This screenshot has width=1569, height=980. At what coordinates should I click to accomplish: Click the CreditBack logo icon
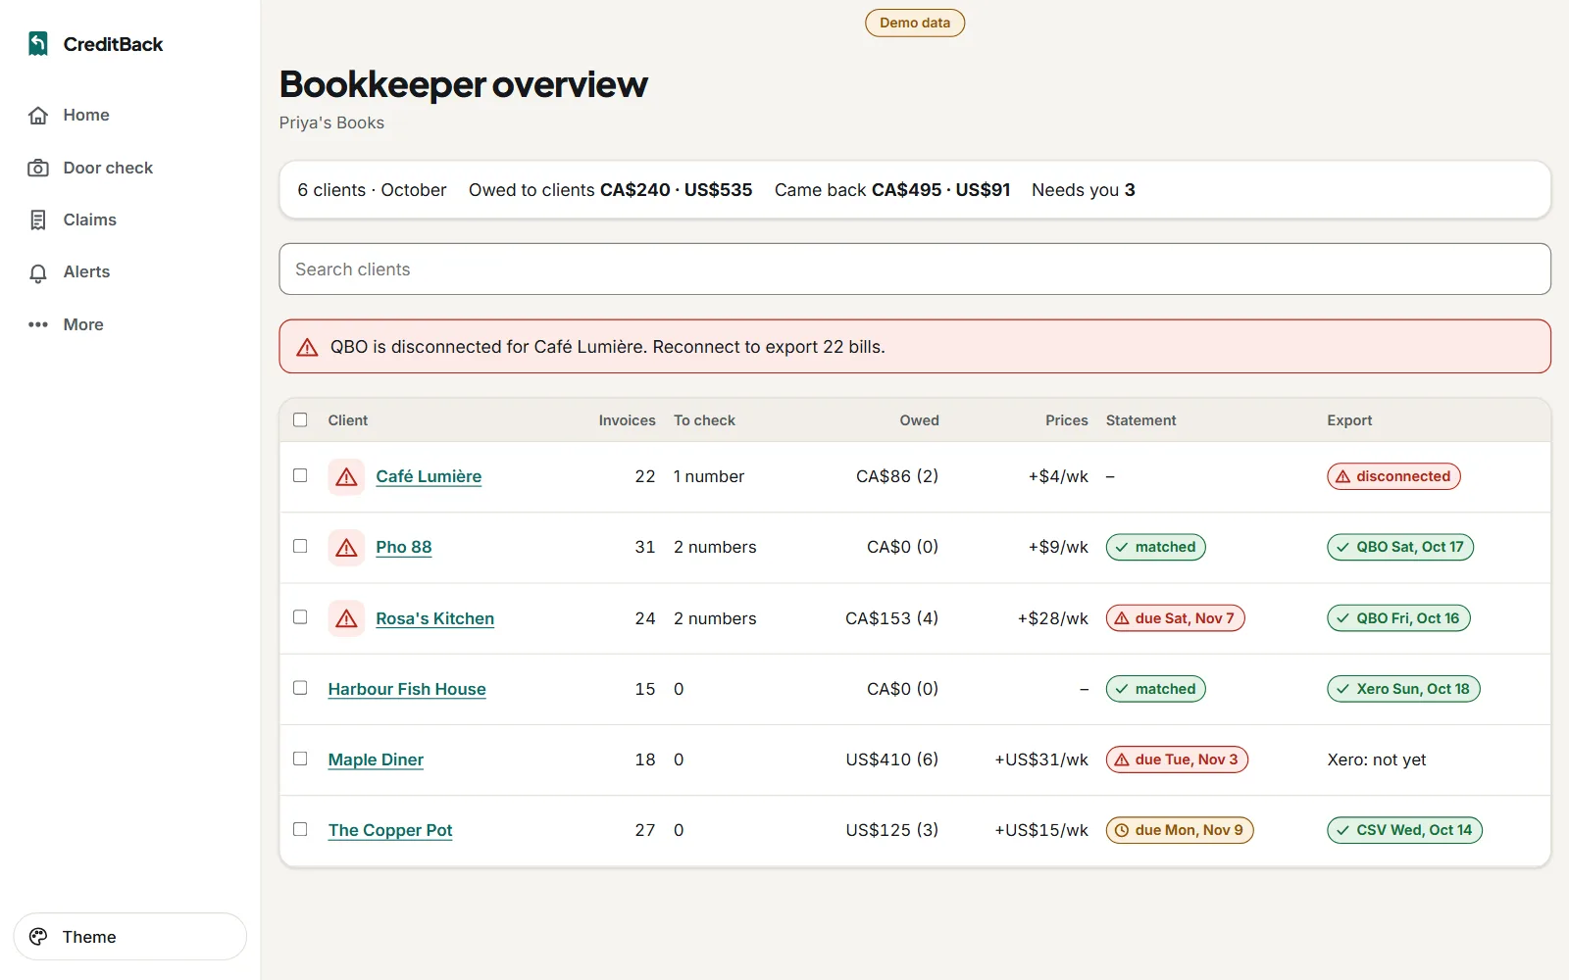pyautogui.click(x=38, y=44)
